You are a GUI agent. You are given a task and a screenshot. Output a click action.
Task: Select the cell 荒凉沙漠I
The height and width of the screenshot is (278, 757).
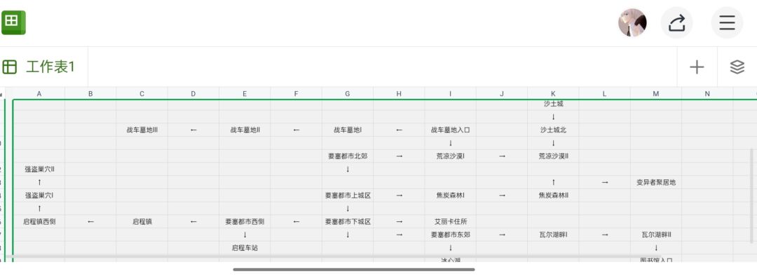(451, 156)
